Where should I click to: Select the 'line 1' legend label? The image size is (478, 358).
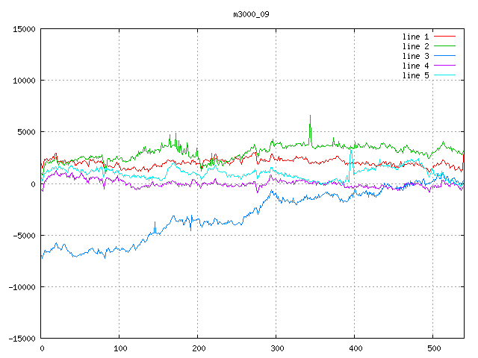[415, 37]
